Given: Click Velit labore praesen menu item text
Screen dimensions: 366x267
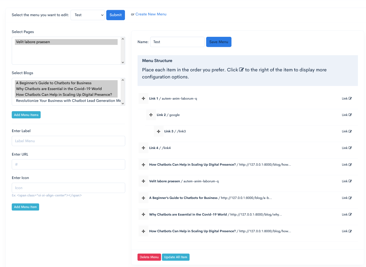Looking at the screenshot, I should coord(184,181).
